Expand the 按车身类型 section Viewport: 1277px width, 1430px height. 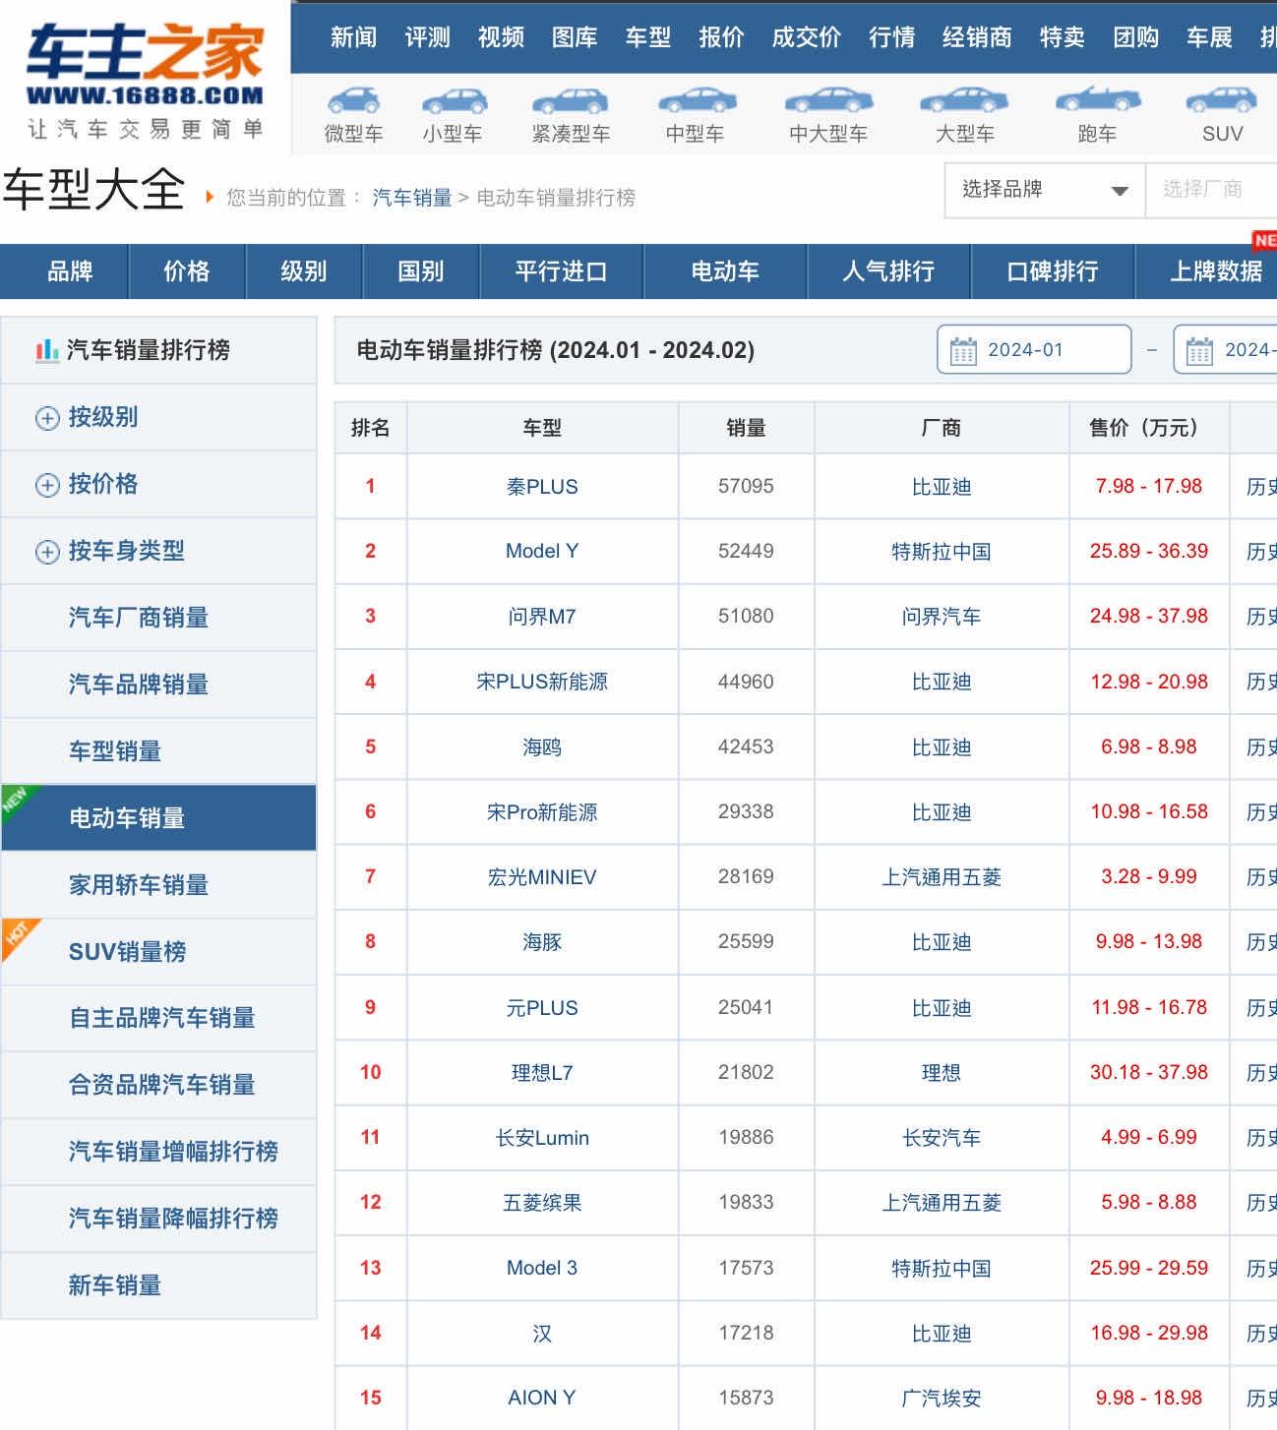pyautogui.click(x=47, y=552)
